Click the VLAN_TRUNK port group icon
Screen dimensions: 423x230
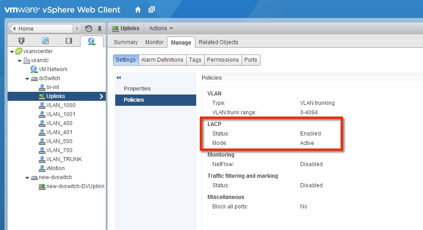(x=42, y=159)
